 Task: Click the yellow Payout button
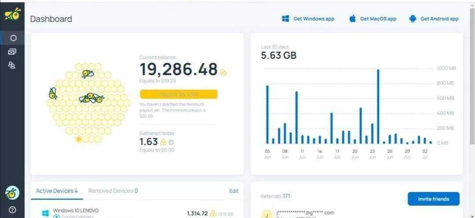[179, 94]
